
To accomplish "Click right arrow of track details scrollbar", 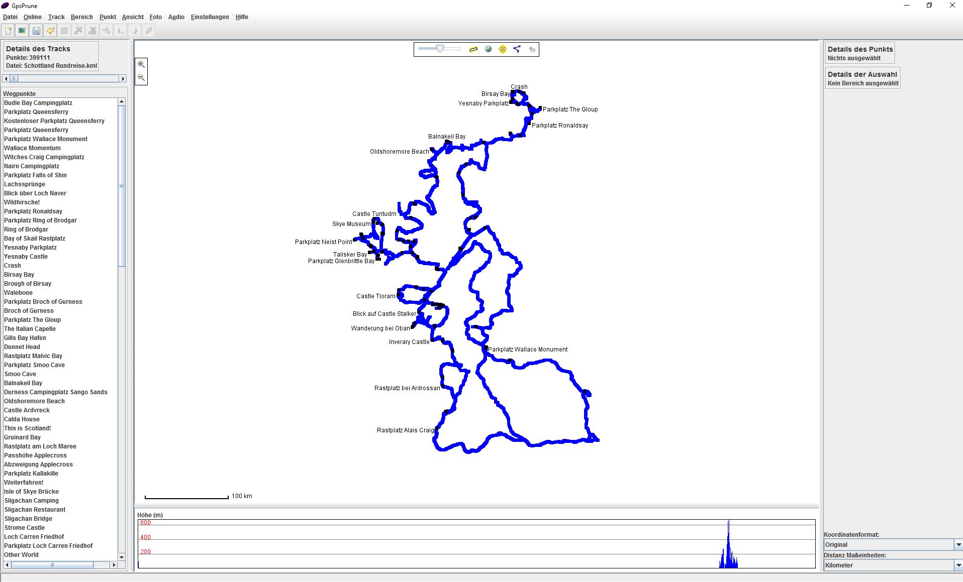I will [x=123, y=79].
